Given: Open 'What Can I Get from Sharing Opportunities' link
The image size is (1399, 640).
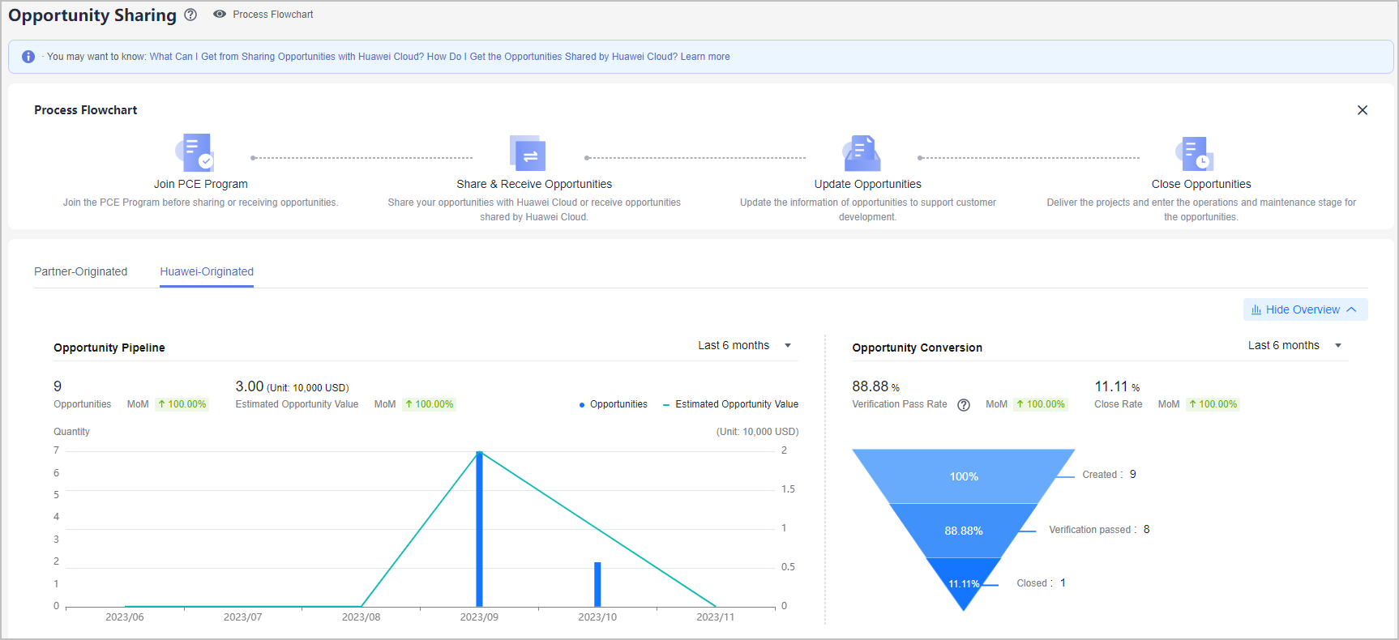Looking at the screenshot, I should point(286,57).
